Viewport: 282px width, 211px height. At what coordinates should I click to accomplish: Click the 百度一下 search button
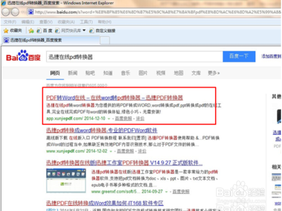click(239, 56)
